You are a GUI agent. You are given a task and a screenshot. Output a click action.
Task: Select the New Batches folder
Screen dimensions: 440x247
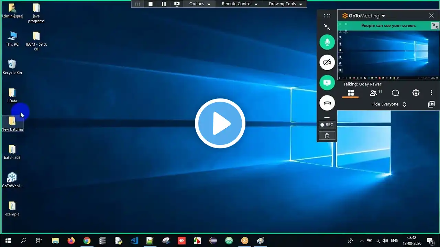pos(12,124)
